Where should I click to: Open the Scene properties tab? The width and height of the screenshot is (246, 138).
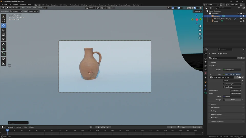(x=206, y=70)
